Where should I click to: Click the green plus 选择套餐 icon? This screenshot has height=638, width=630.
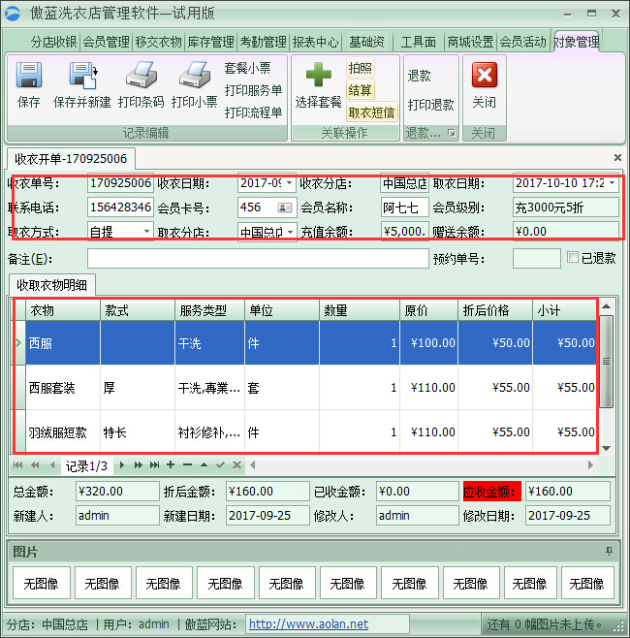[x=318, y=76]
